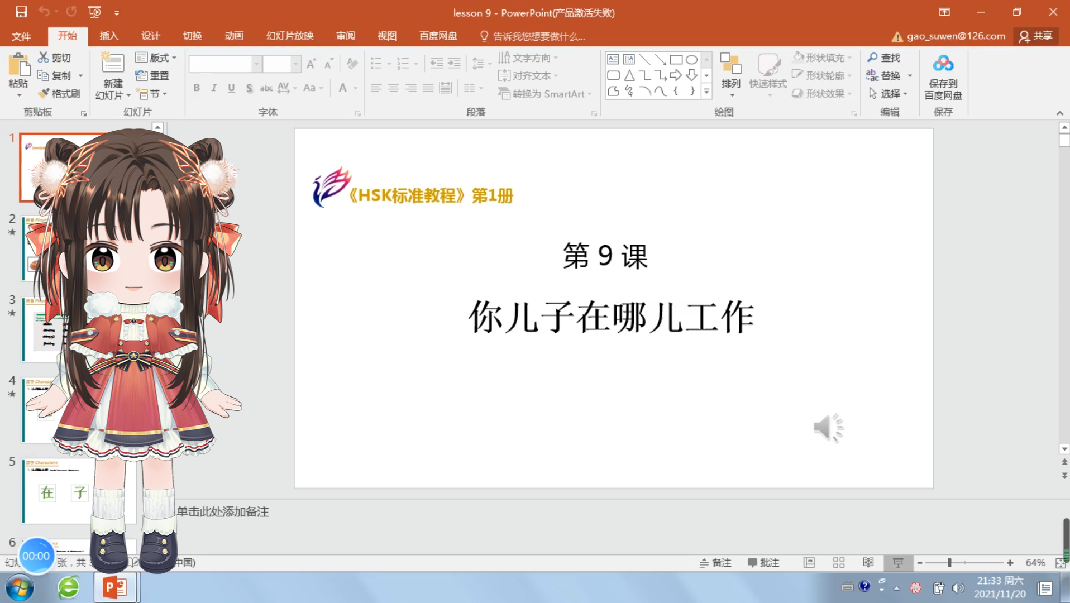Click Convert to SmartArt (转换为 SmartArt)
Image resolution: width=1070 pixels, height=603 pixels.
[x=544, y=94]
